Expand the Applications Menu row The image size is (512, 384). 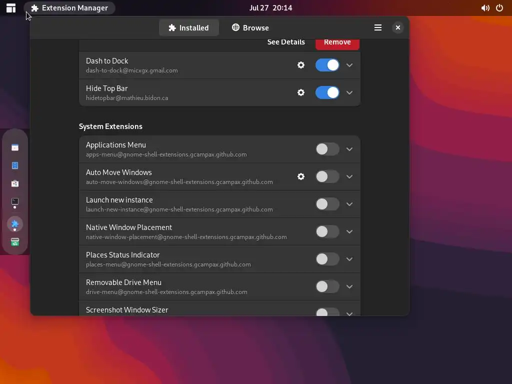(349, 149)
